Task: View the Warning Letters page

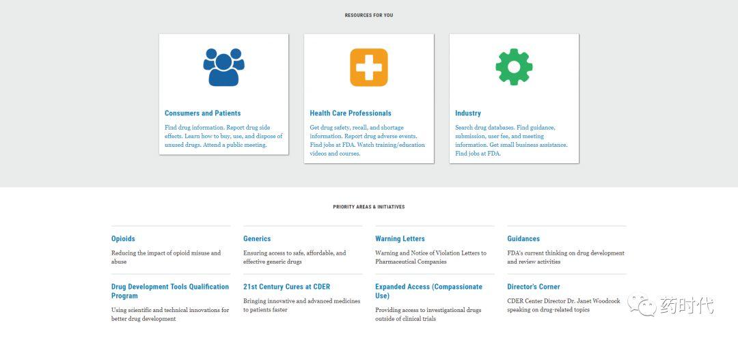Action: point(400,239)
